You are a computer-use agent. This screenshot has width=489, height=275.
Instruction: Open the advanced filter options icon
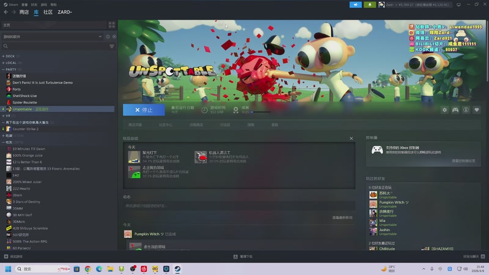(x=112, y=46)
